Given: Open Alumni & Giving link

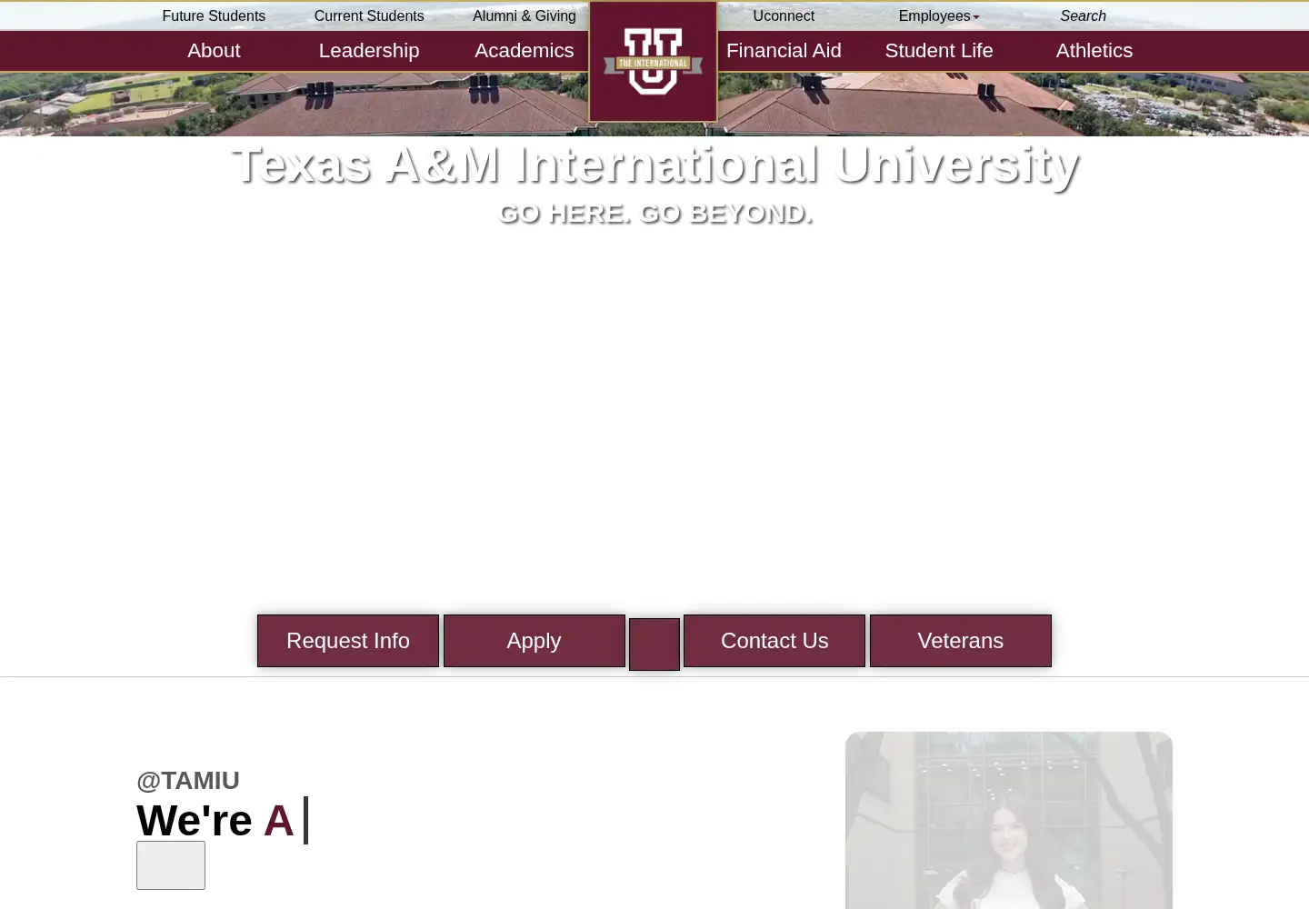Looking at the screenshot, I should 525,15.
